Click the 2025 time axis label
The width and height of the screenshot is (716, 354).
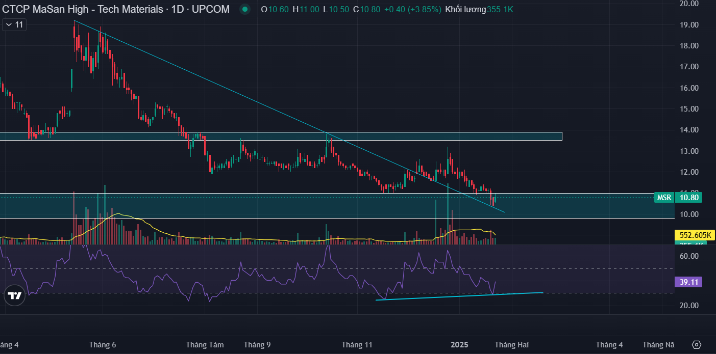point(459,345)
